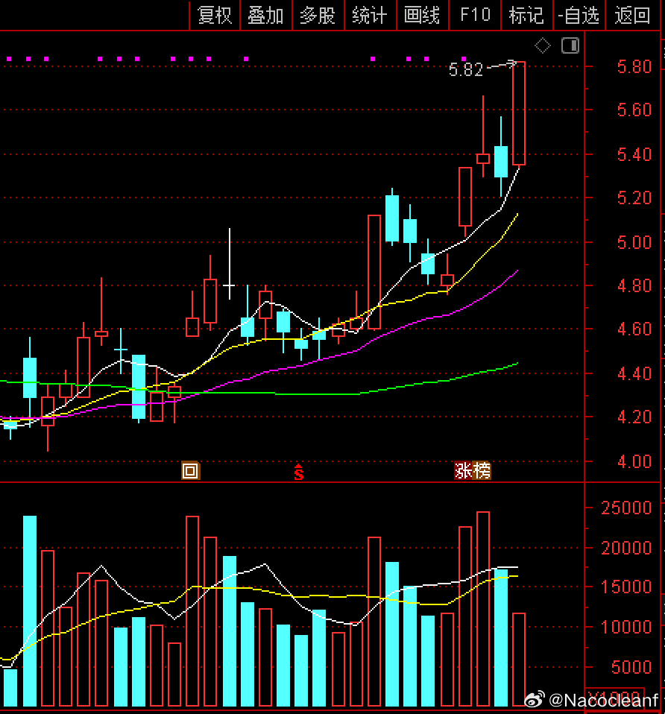Click the 5000 volume axis label
This screenshot has width=665, height=714.
631,667
